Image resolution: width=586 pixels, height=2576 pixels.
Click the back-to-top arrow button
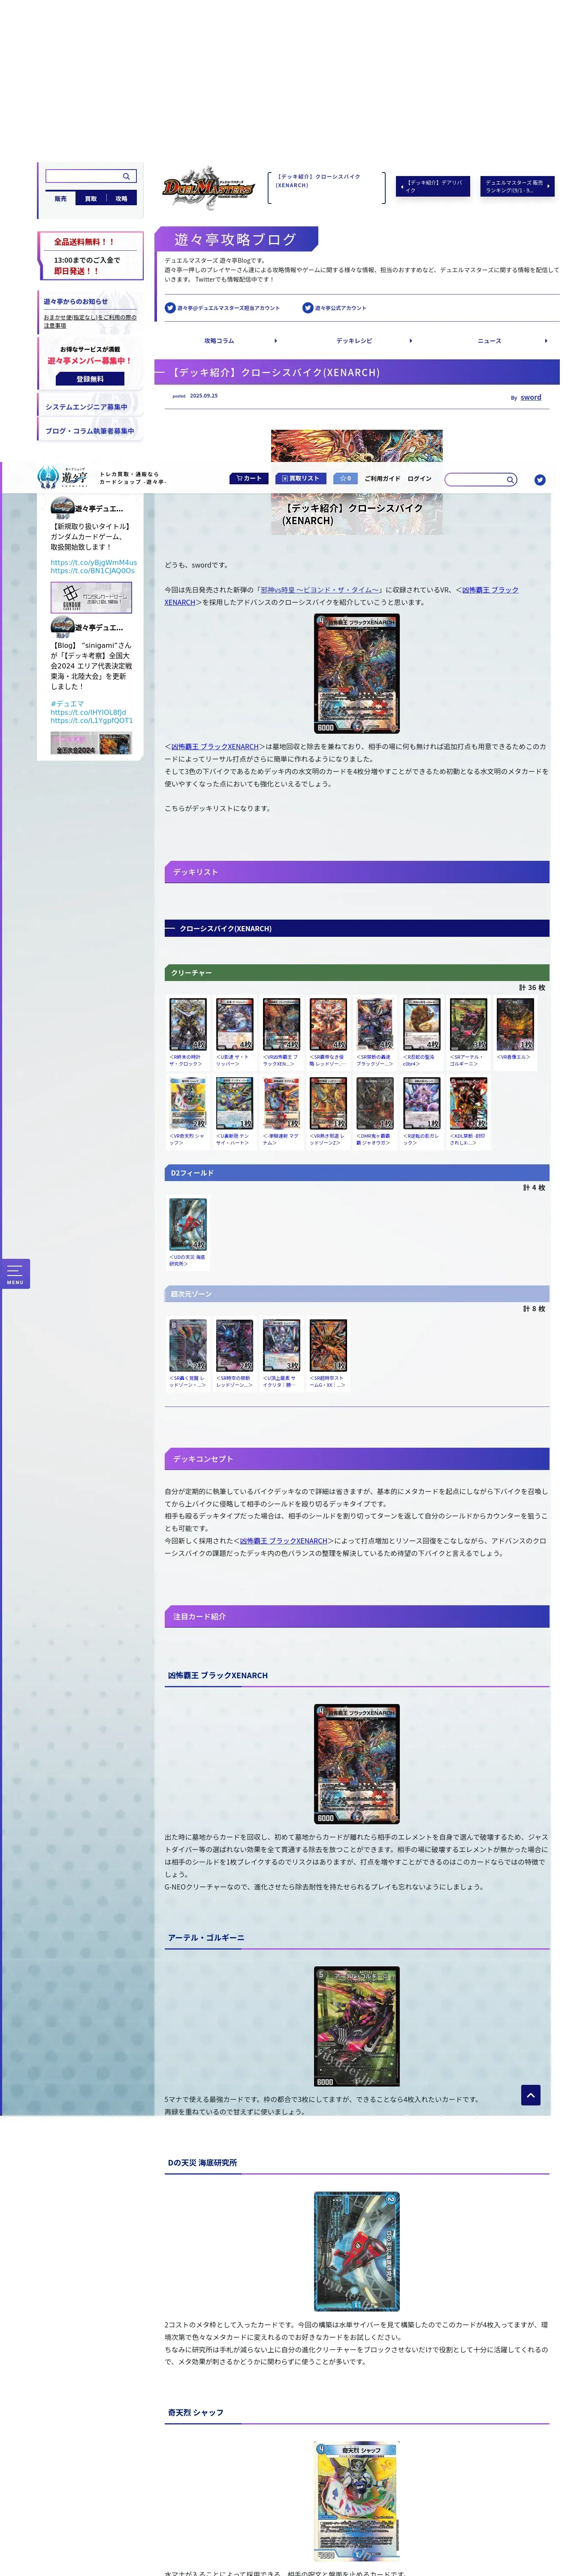pyautogui.click(x=531, y=2095)
